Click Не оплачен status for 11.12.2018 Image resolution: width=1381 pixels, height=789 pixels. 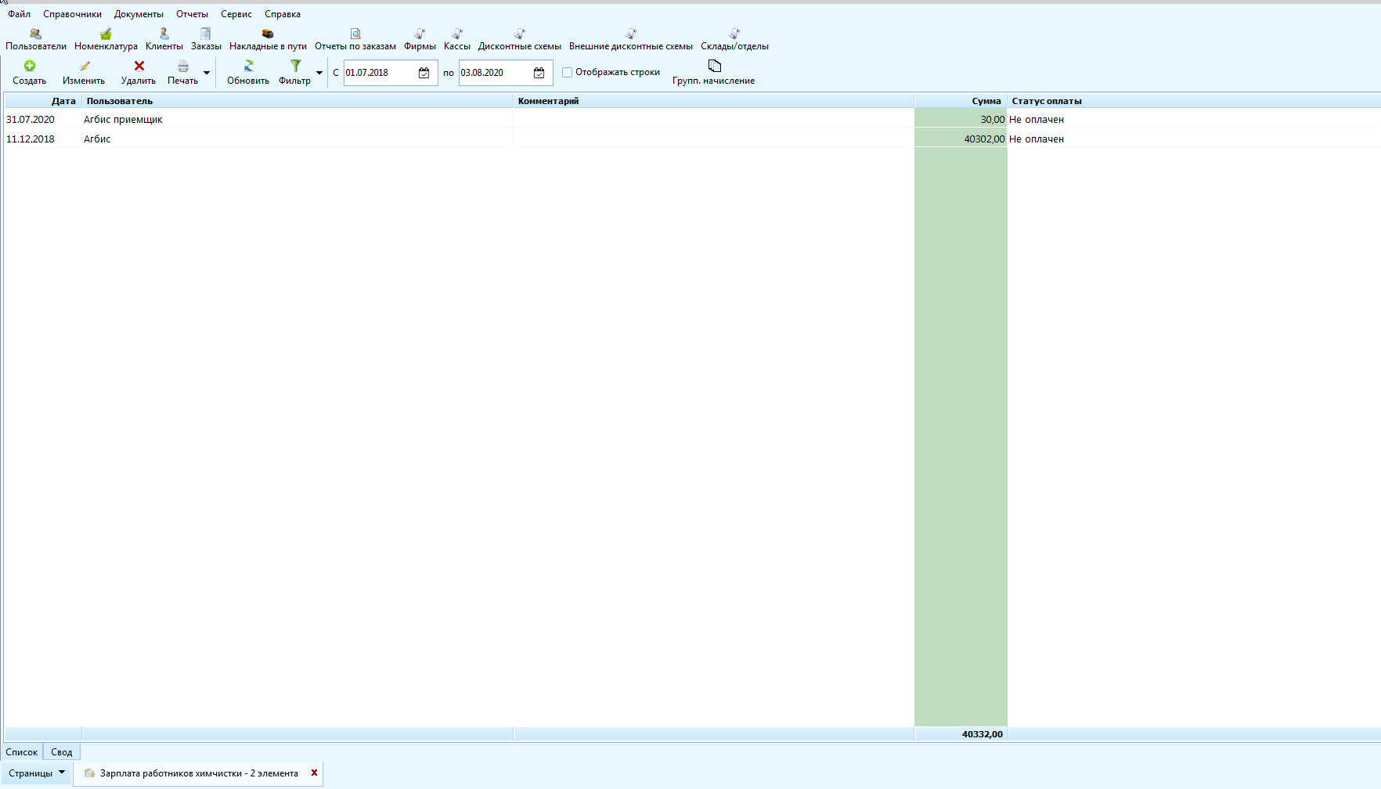click(1037, 139)
